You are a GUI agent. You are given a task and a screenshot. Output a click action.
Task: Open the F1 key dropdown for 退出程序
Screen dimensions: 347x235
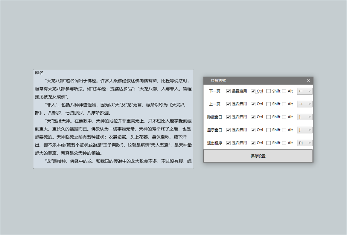(x=305, y=143)
